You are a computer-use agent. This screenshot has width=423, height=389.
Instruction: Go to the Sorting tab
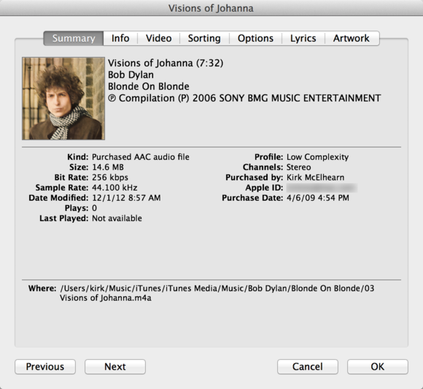coord(204,39)
